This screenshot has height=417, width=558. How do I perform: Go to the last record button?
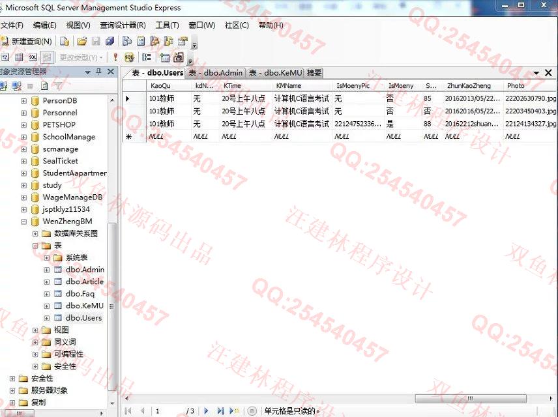pyautogui.click(x=220, y=411)
